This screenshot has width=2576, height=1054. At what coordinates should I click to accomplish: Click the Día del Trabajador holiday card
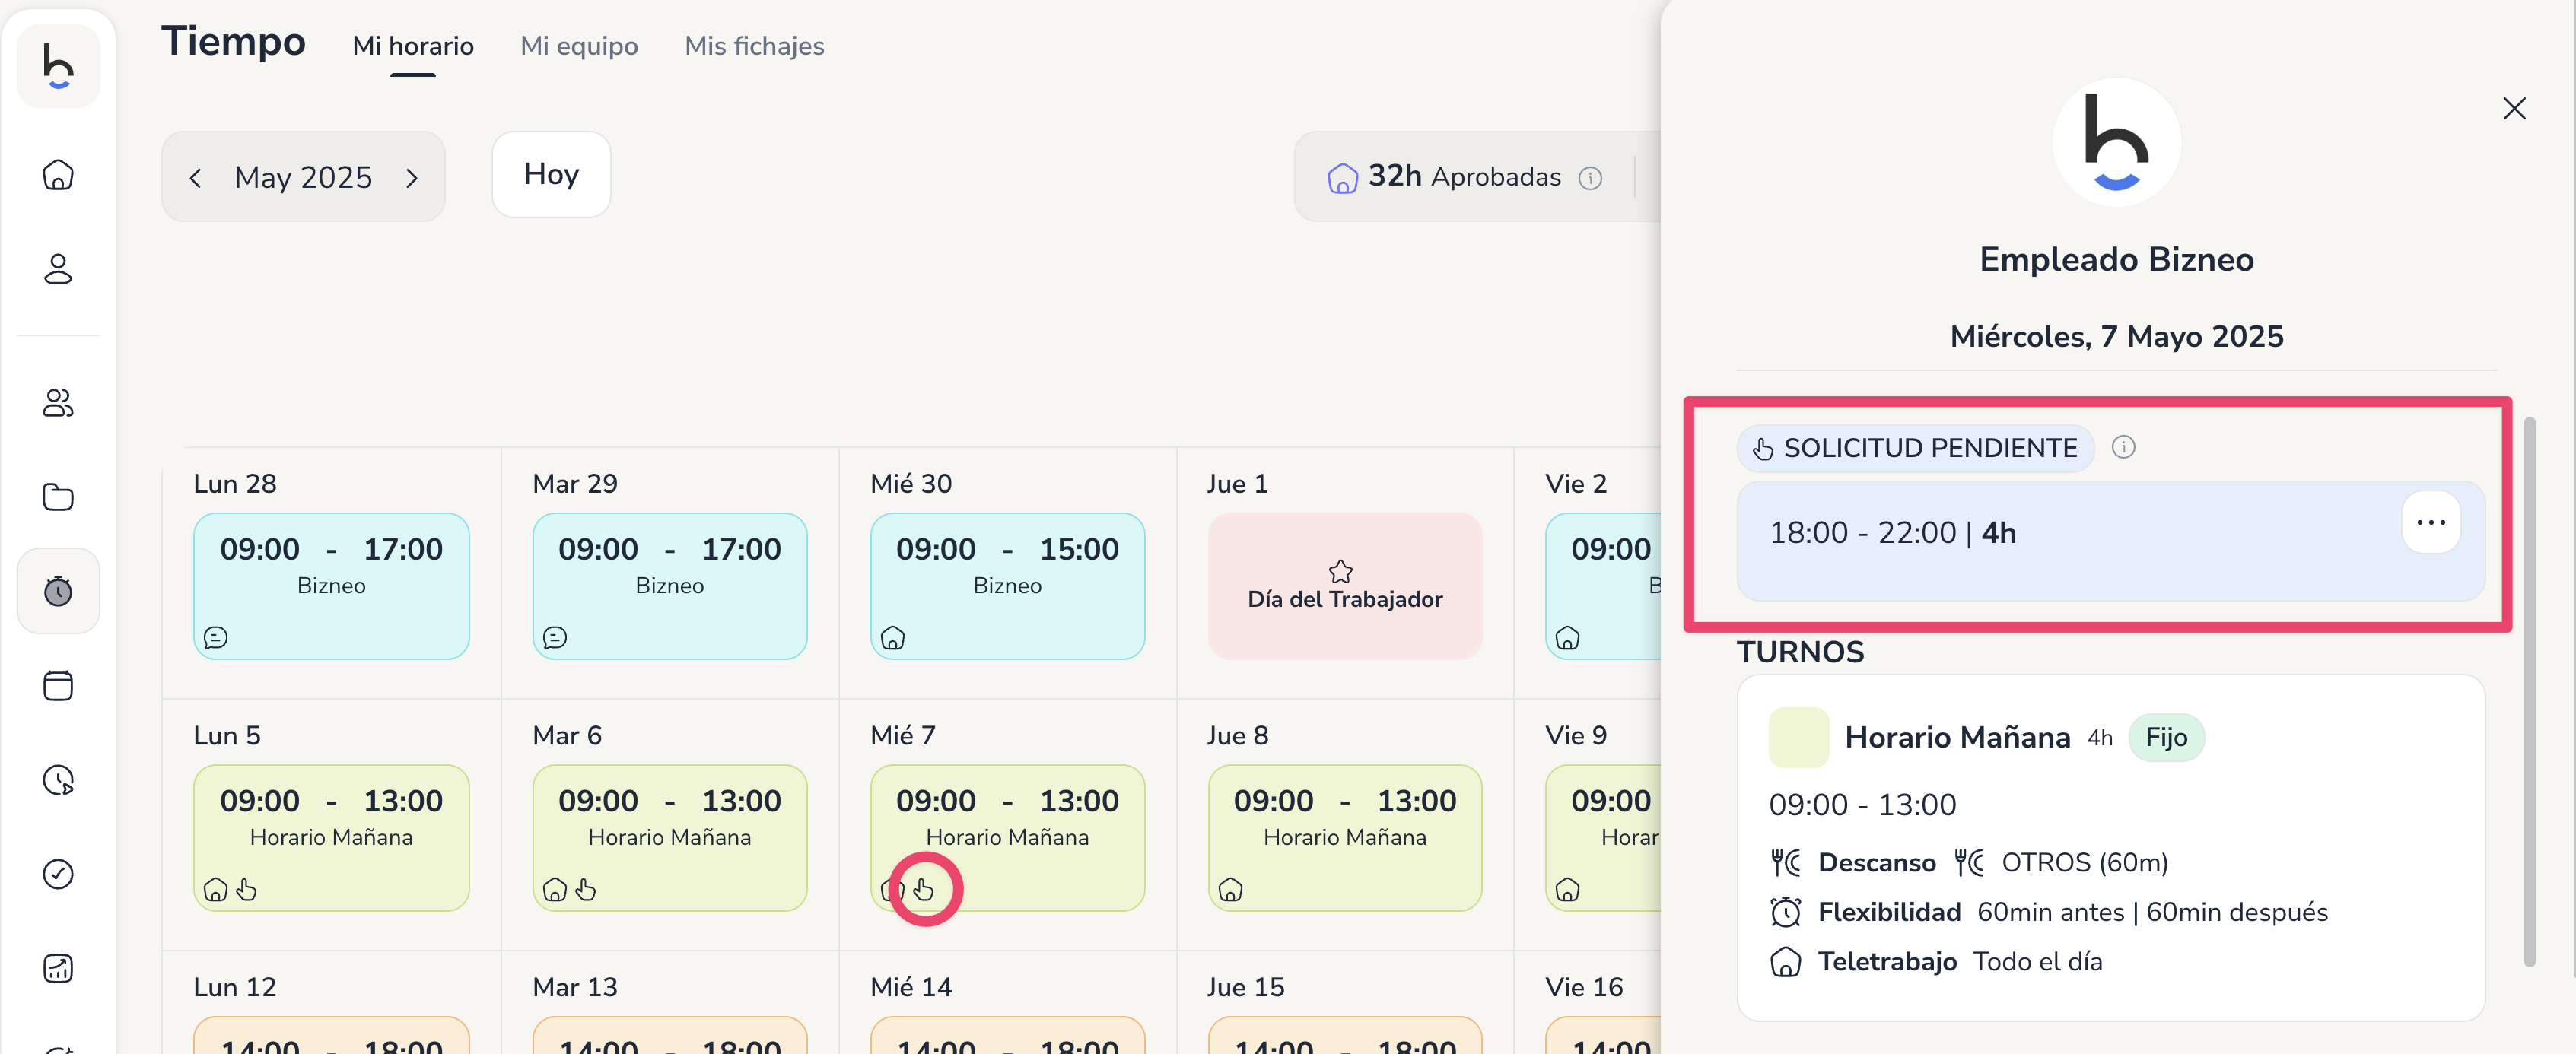[x=1345, y=586]
